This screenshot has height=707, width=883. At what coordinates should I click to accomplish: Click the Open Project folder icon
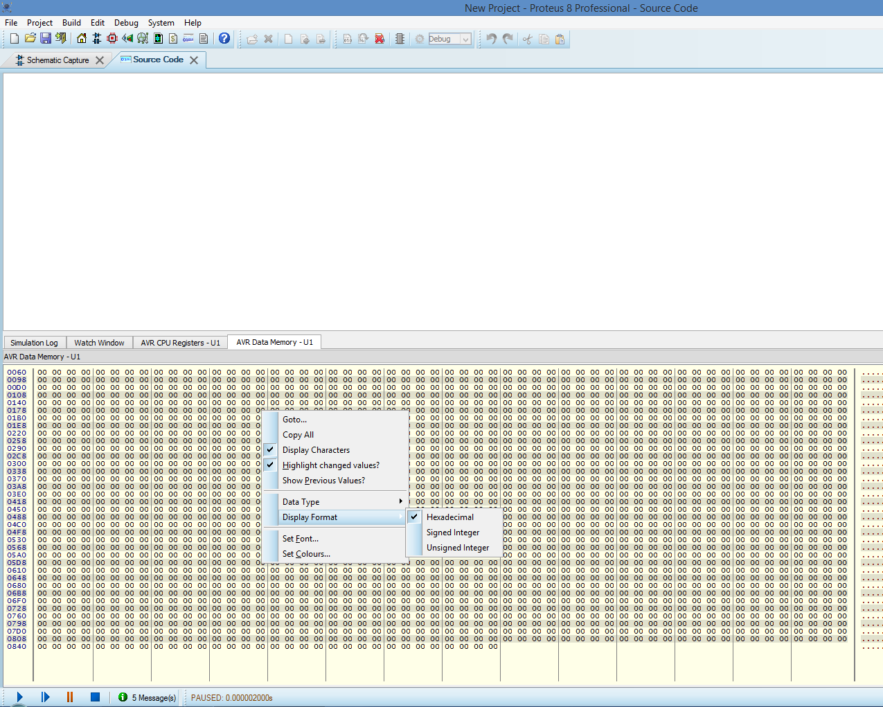point(30,39)
